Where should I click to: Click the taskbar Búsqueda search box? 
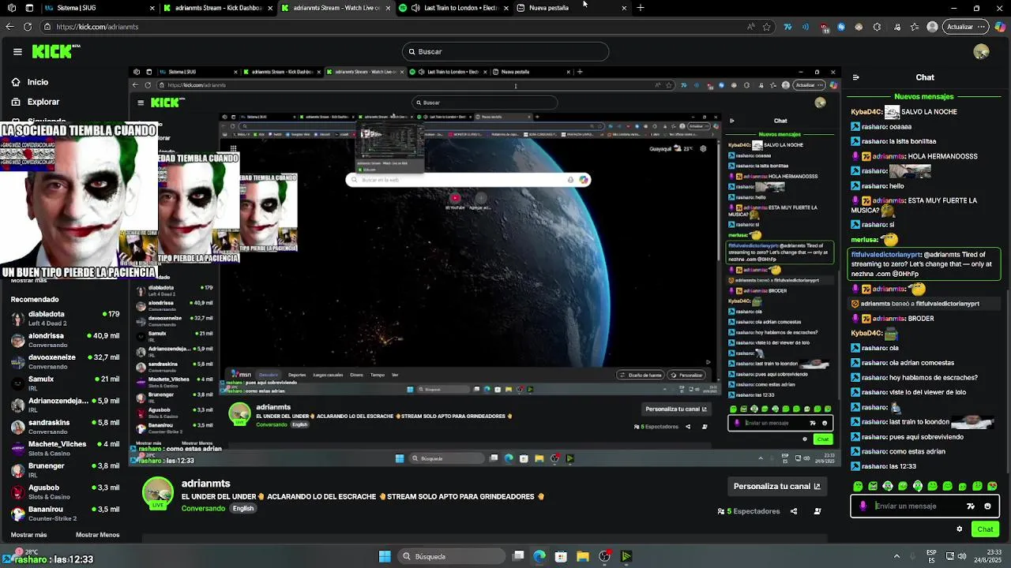[450, 556]
